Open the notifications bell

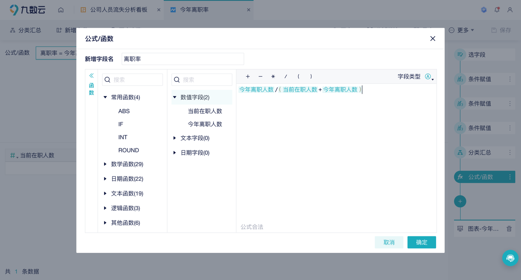click(497, 10)
